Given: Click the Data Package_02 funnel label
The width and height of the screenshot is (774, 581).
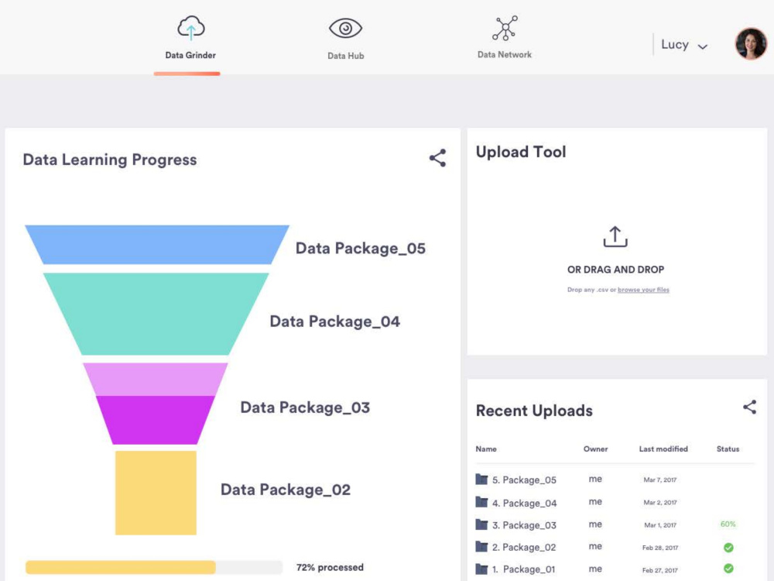Looking at the screenshot, I should [286, 490].
